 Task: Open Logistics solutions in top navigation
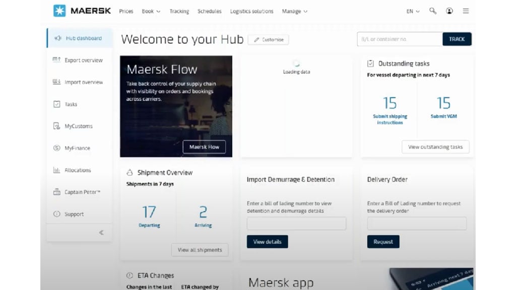[252, 11]
